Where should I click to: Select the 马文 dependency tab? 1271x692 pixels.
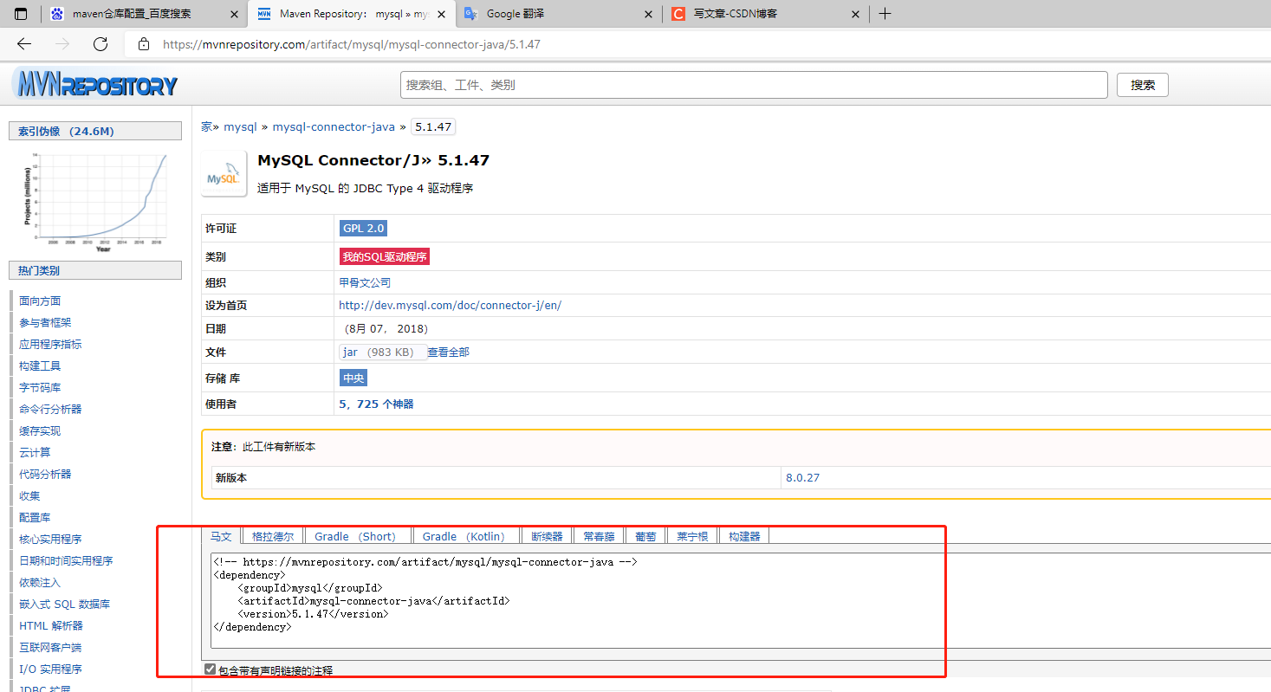click(x=221, y=536)
